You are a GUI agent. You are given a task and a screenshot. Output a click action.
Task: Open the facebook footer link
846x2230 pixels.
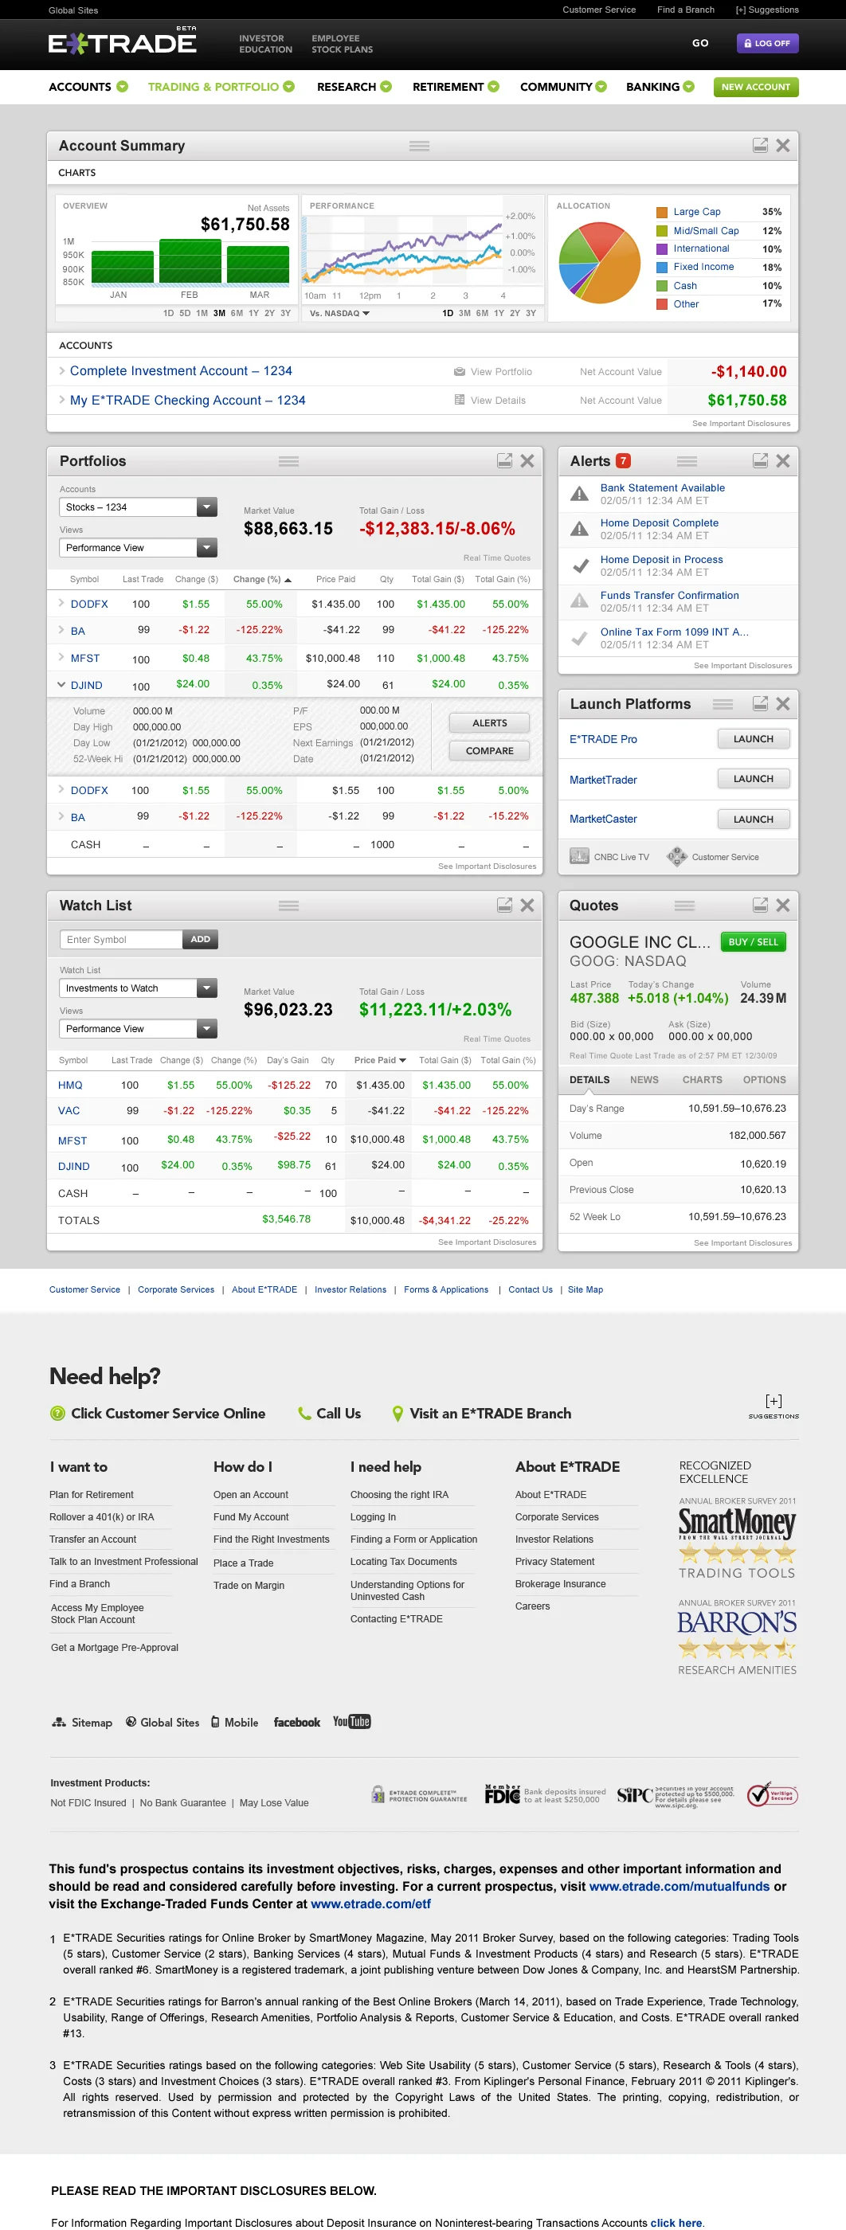pyautogui.click(x=296, y=1722)
